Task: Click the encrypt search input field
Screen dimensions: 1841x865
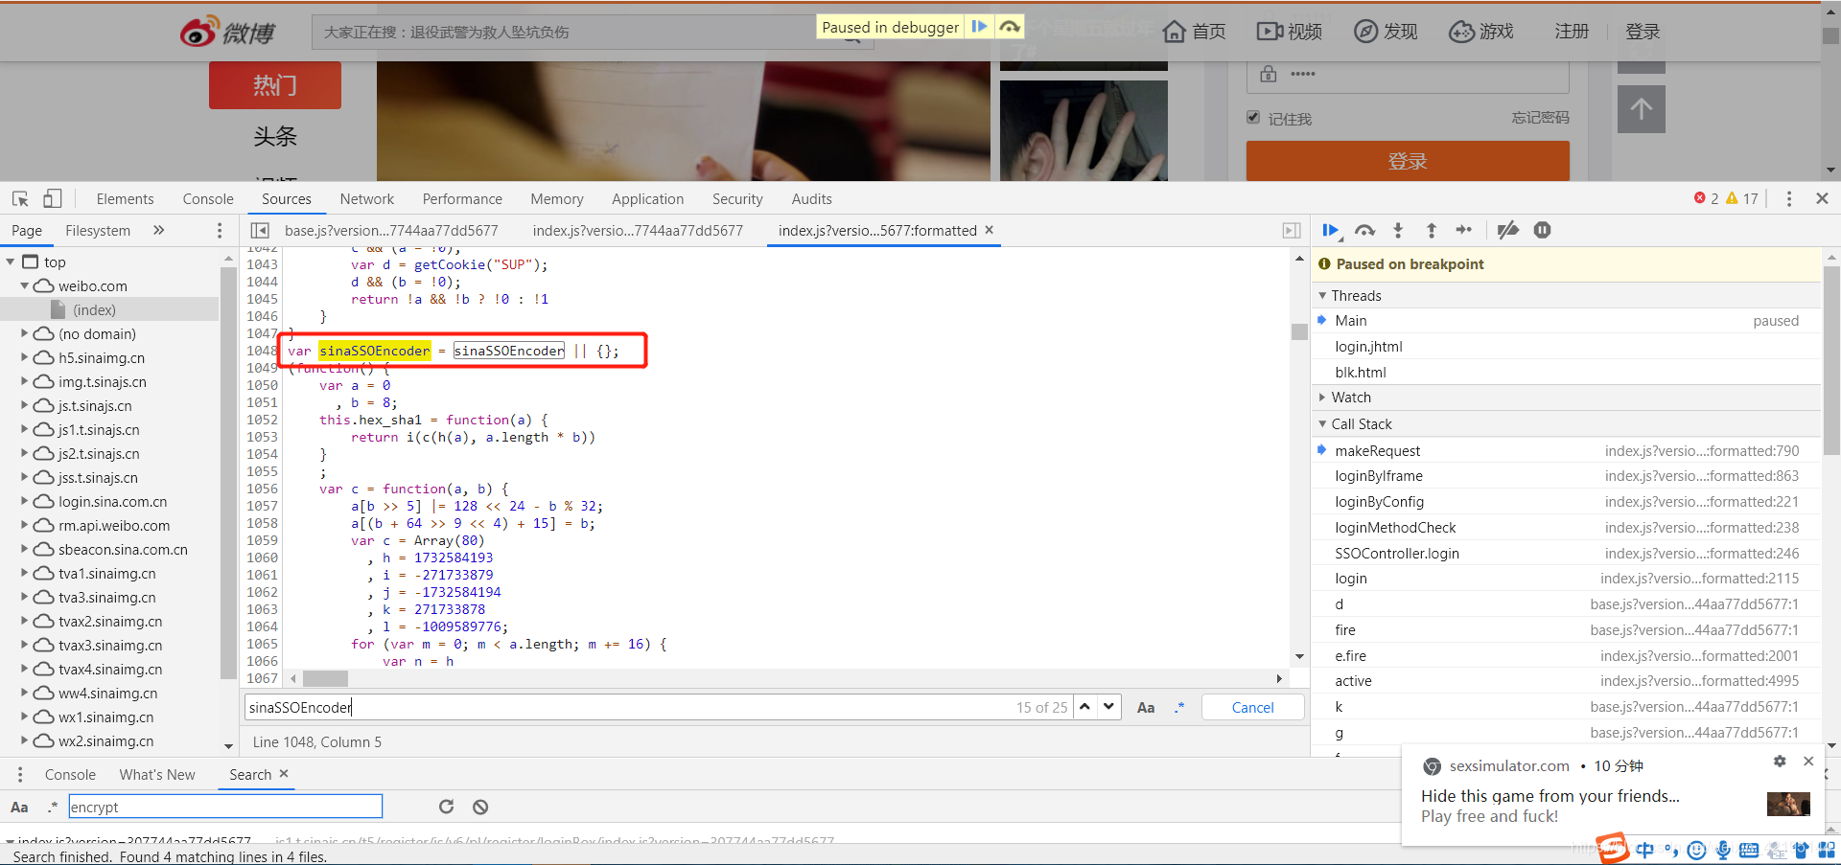Action: click(224, 807)
